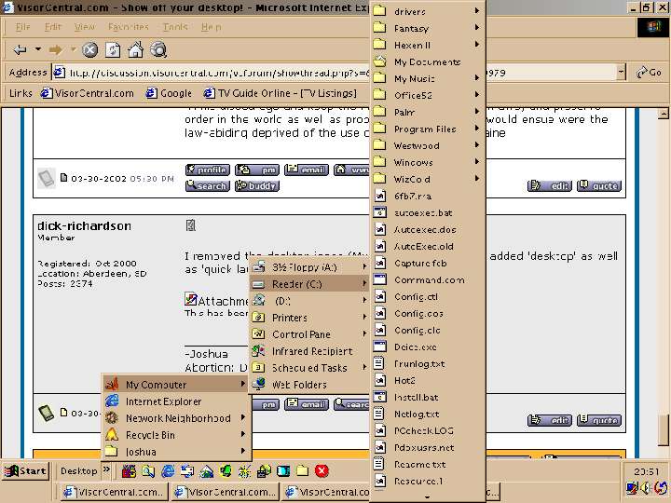
Task: Expand the Program Files folder submenu
Action: click(x=424, y=129)
